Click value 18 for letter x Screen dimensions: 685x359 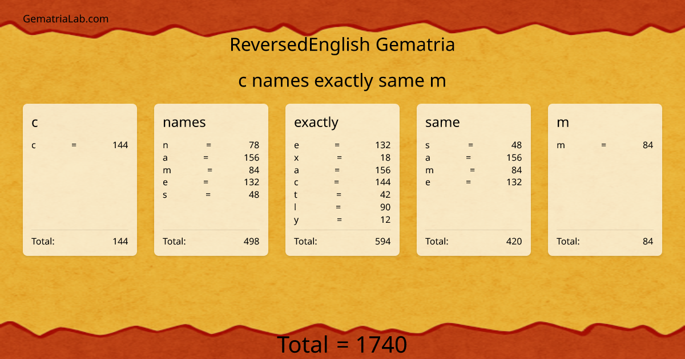click(386, 158)
